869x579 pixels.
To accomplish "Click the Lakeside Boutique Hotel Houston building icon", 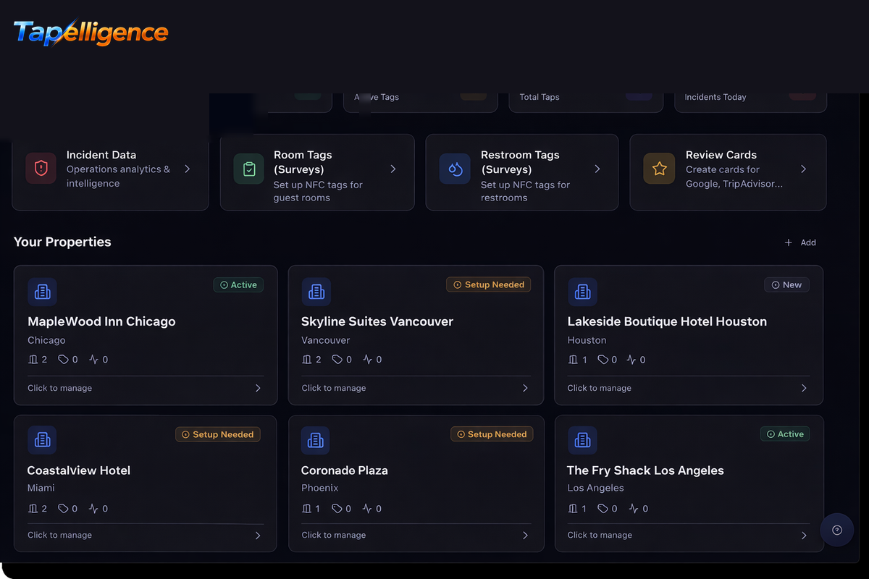I will 582,292.
